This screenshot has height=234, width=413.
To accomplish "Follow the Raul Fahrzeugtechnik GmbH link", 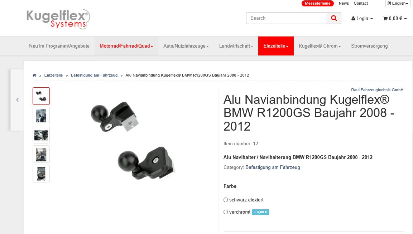I will [377, 90].
